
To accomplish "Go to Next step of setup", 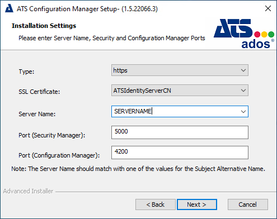I will [197, 204].
